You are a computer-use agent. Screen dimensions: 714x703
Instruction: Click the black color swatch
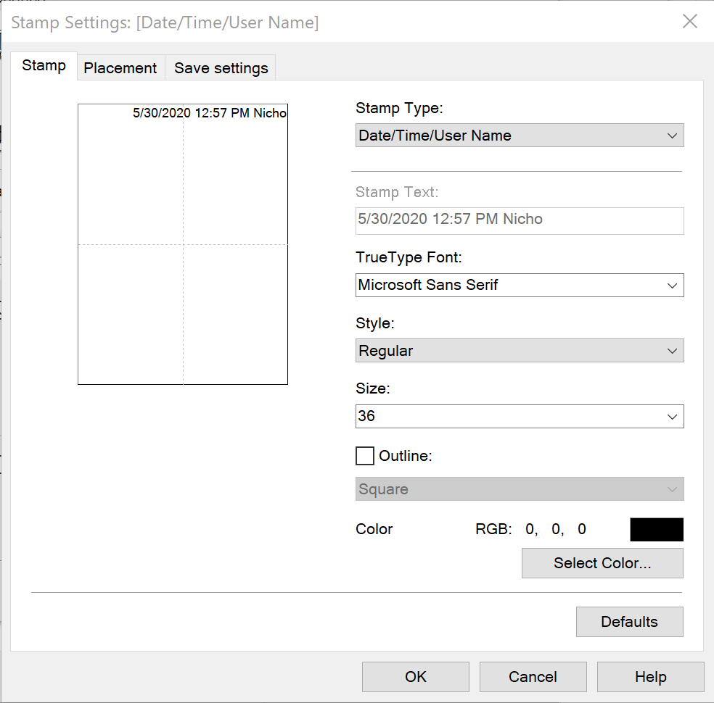656,530
